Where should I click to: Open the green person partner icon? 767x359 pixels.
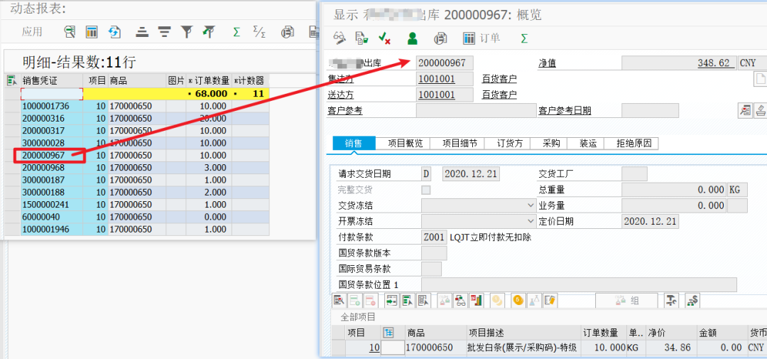[x=413, y=38]
